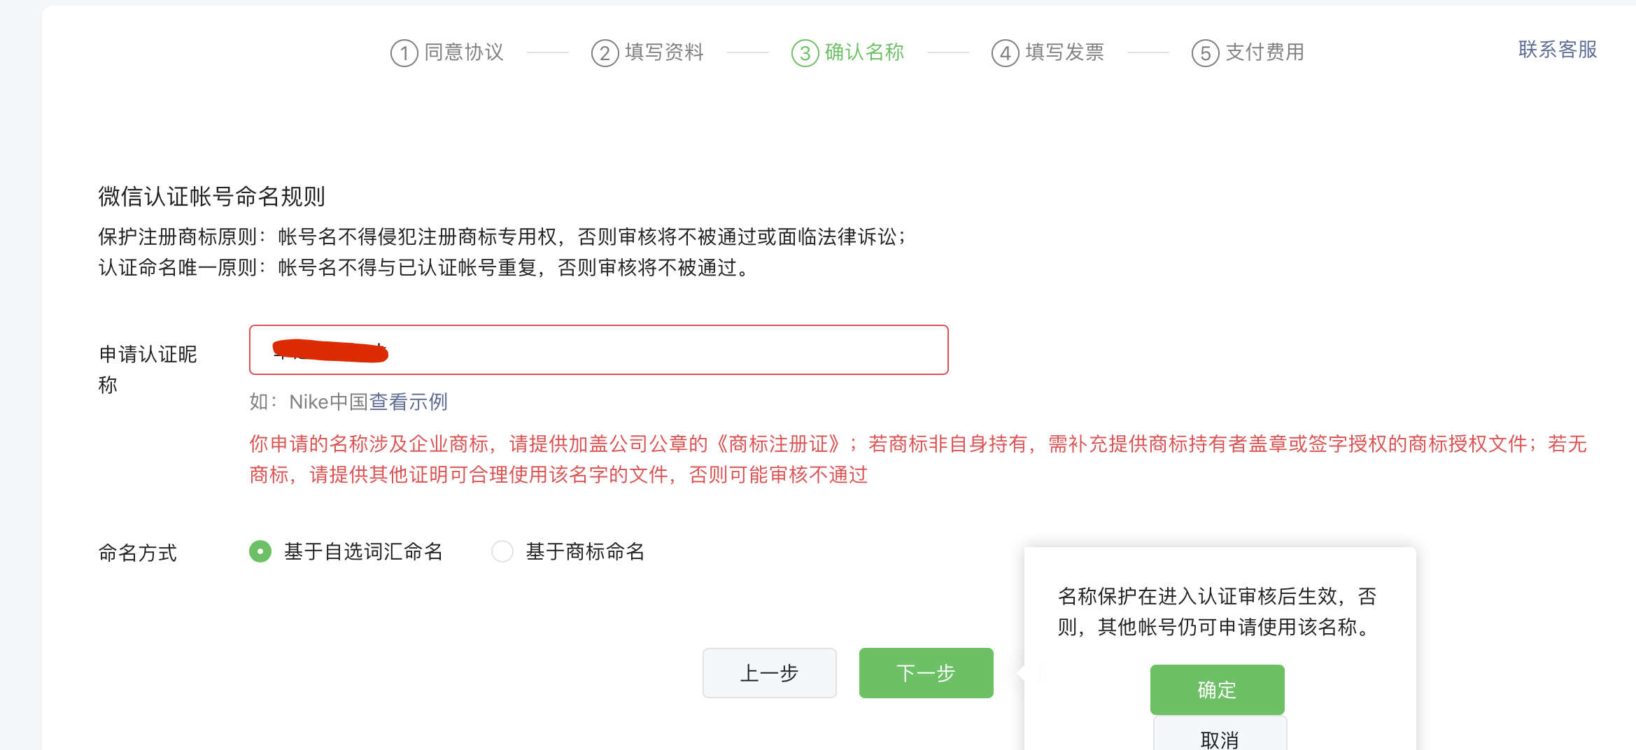Open the 查看示例 link
Image resolution: width=1636 pixels, height=750 pixels.
(x=409, y=402)
